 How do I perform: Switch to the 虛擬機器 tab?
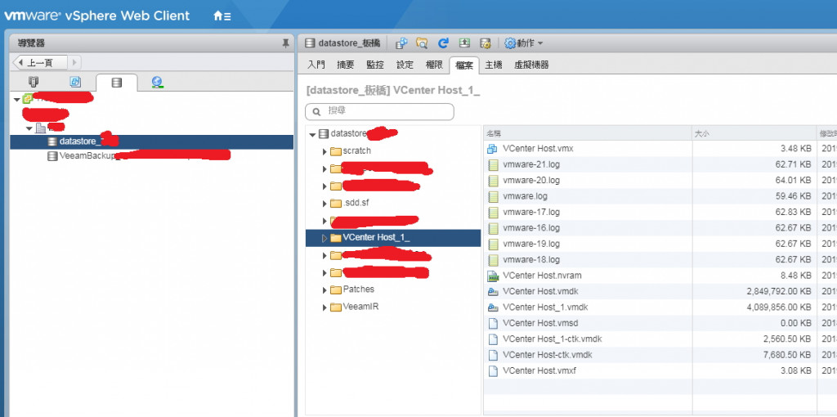coord(531,65)
